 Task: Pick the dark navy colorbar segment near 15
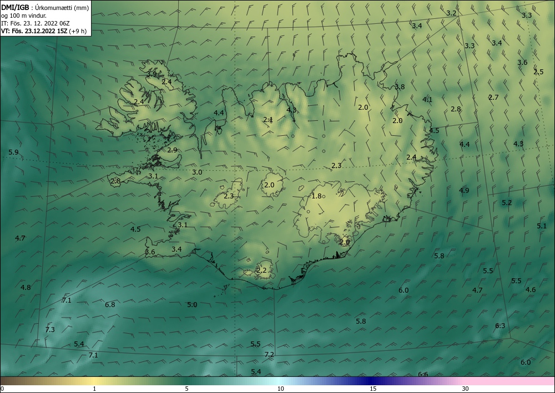[370, 381]
